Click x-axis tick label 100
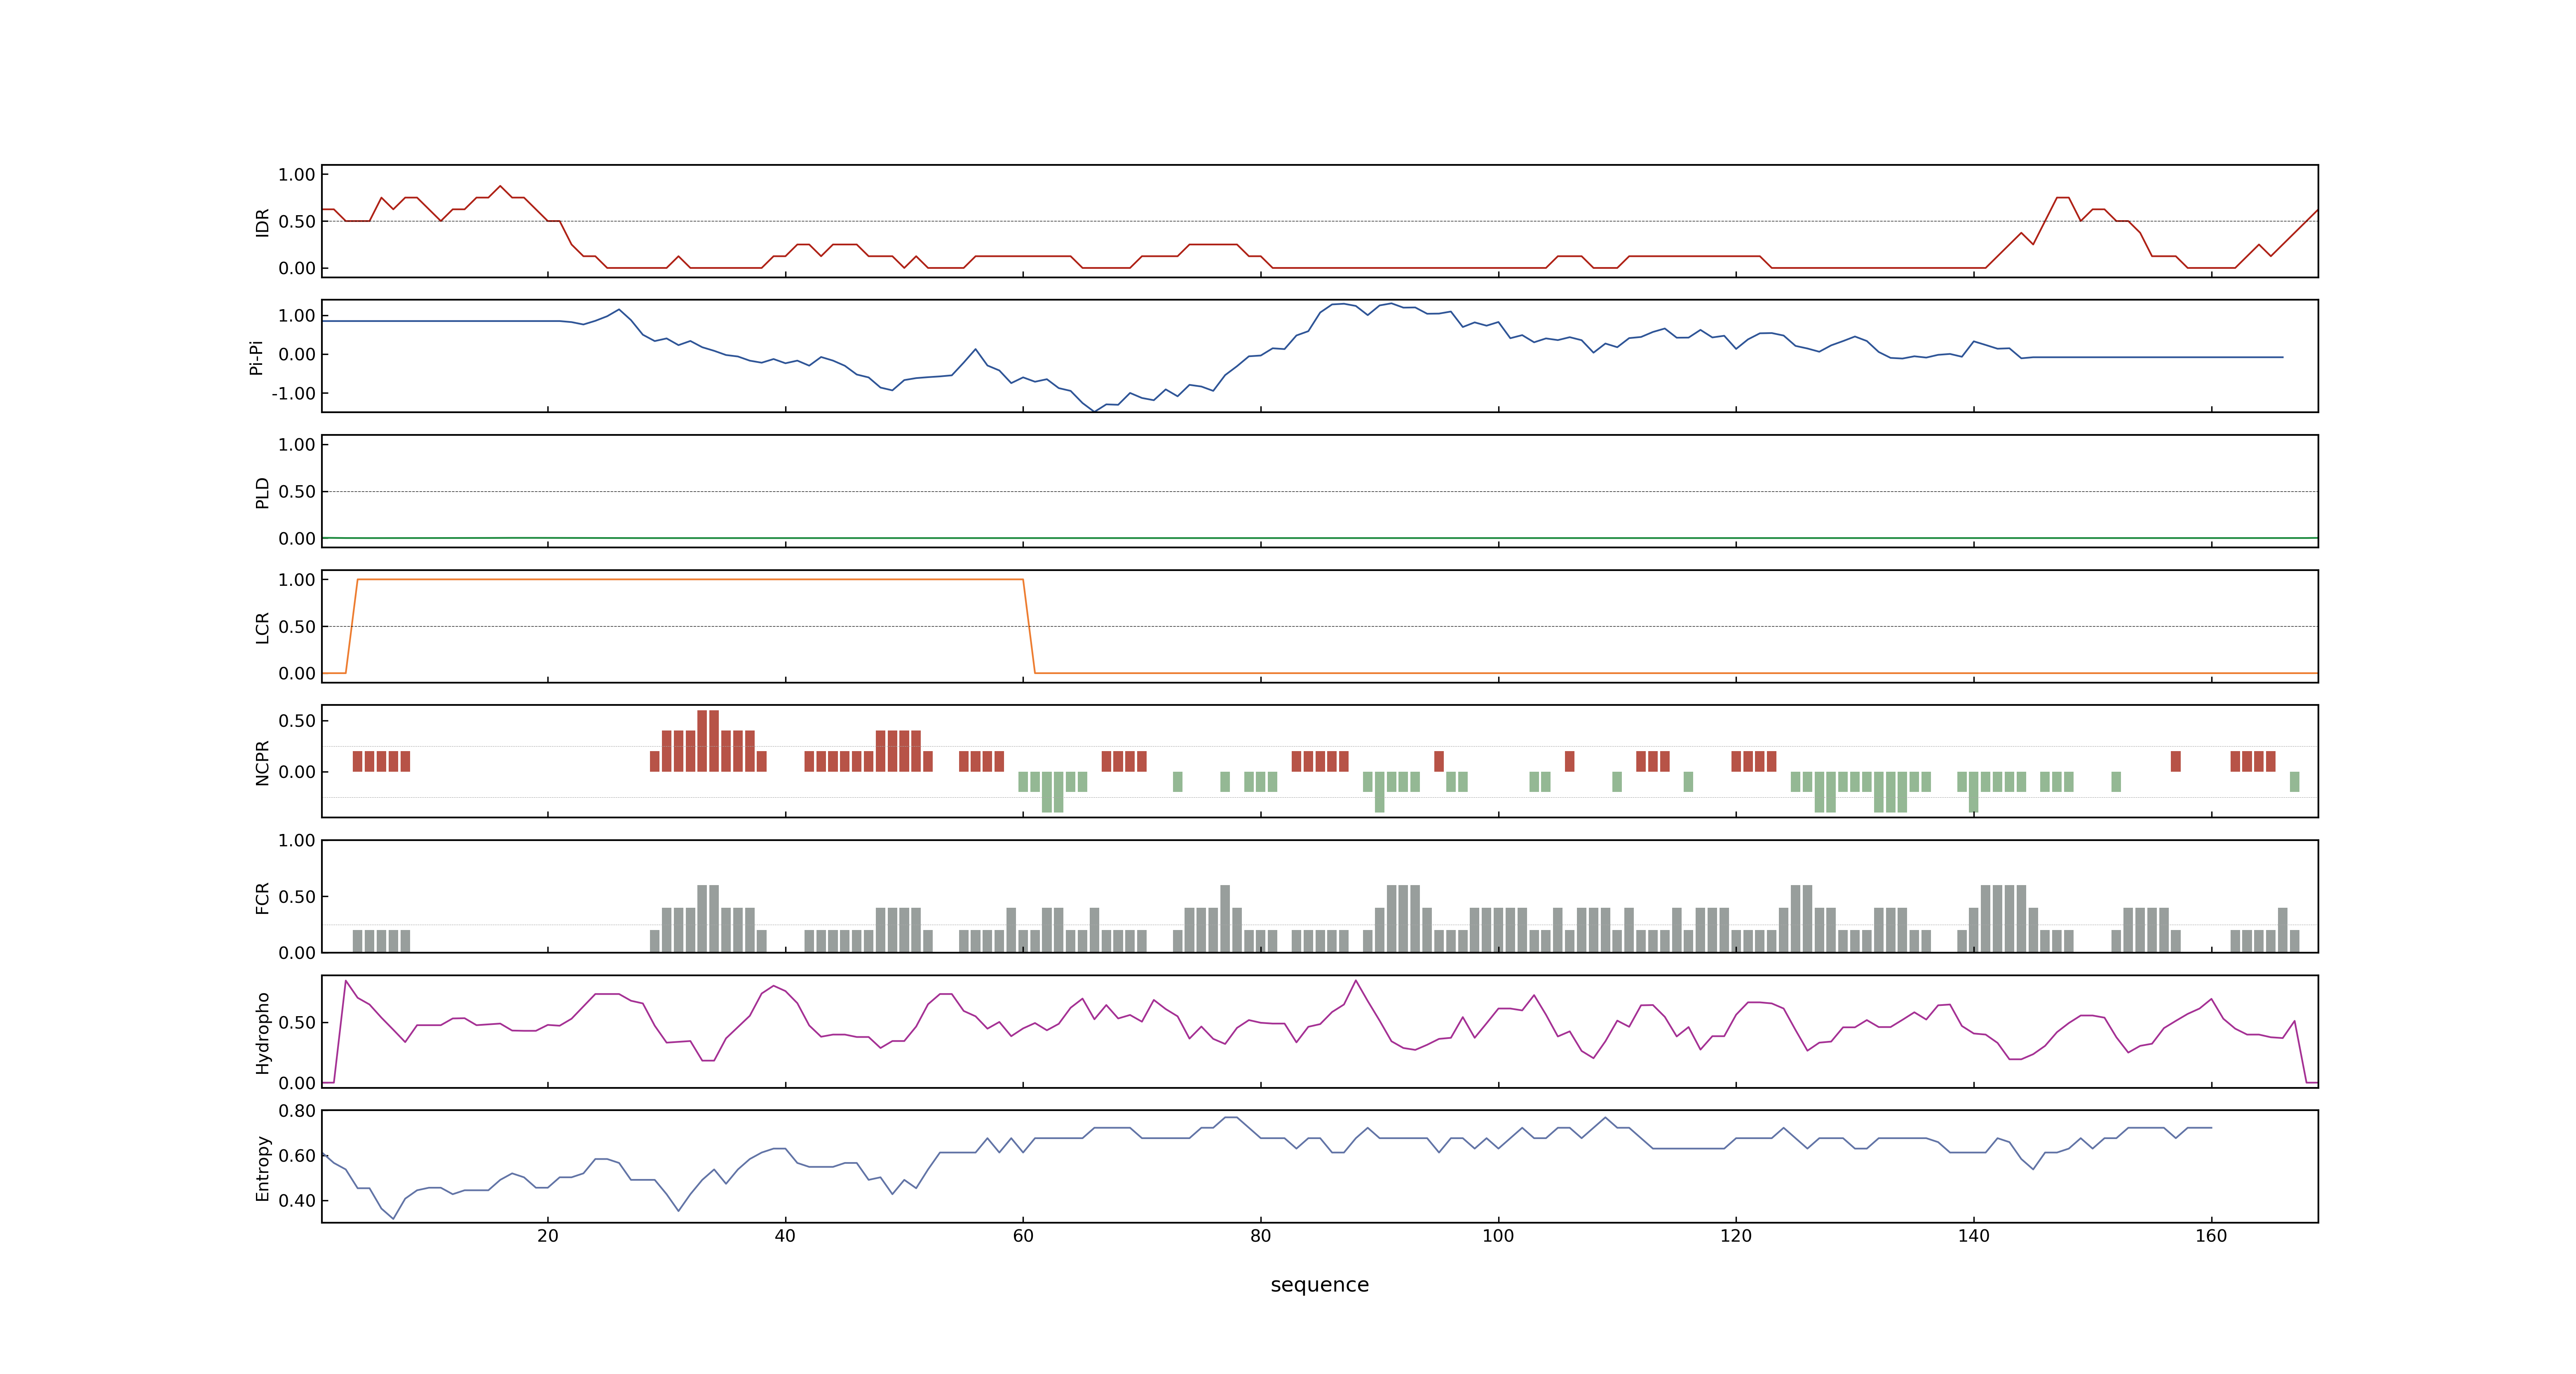This screenshot has height=1374, width=2576. point(1498,1236)
